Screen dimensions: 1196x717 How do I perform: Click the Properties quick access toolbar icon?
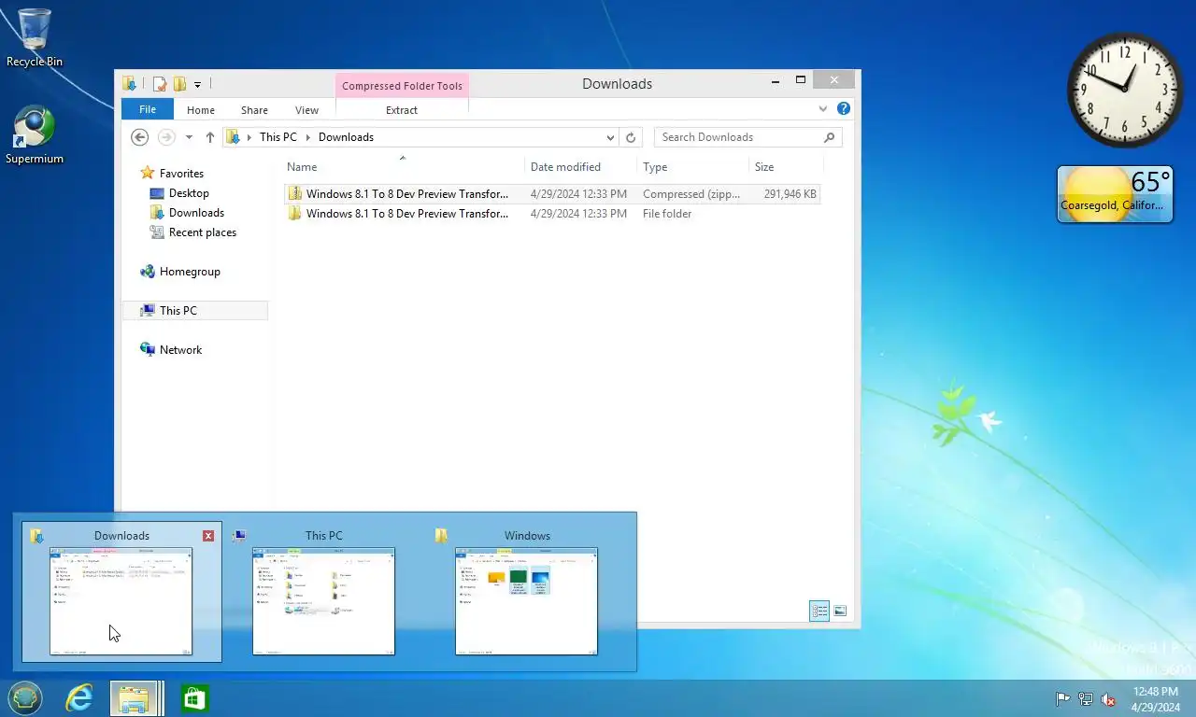pos(160,84)
